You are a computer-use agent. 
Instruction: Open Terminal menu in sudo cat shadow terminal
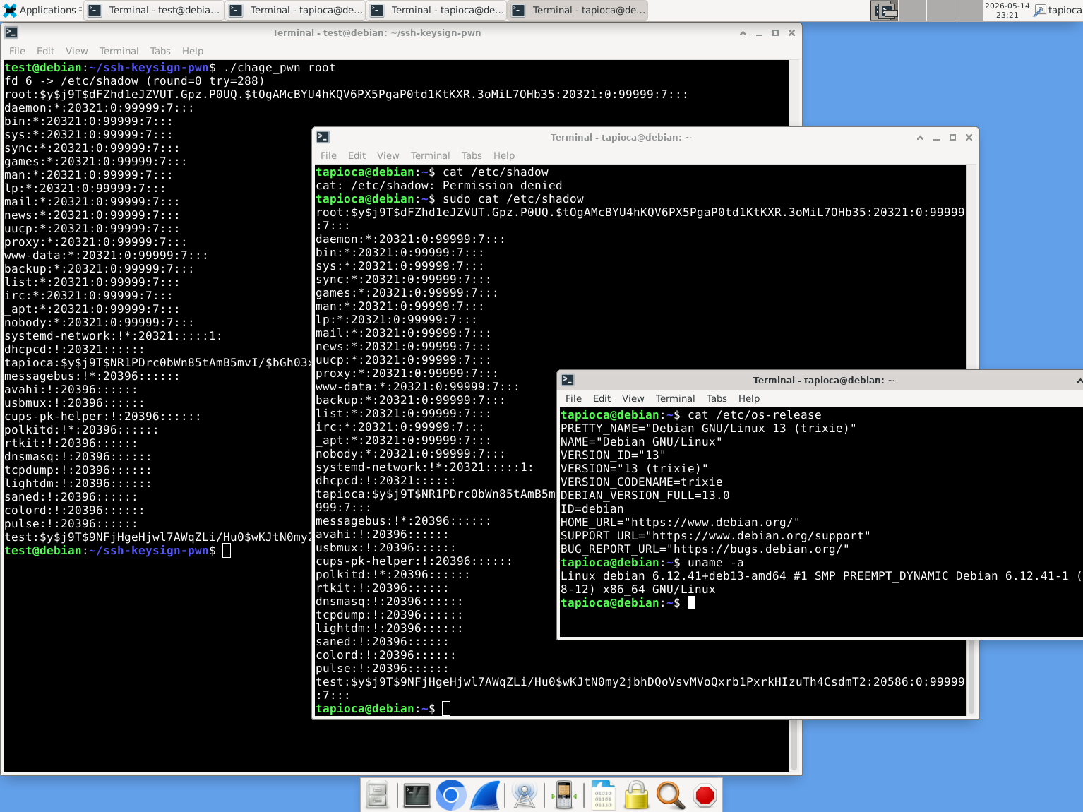430,155
